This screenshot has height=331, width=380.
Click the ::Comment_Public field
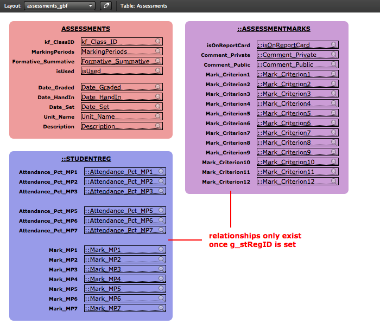point(293,64)
